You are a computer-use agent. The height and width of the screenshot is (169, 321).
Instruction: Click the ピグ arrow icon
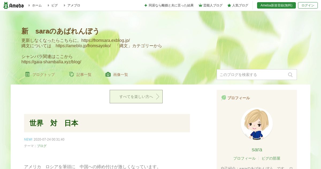click(x=48, y=5)
